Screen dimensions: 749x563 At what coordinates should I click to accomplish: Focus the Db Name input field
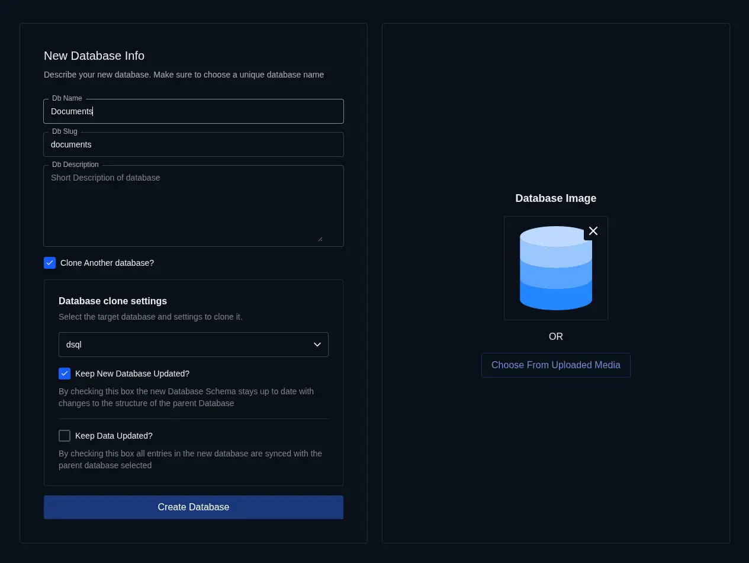194,111
